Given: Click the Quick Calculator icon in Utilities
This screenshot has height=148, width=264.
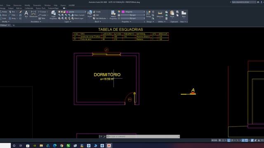Looking at the screenshot, I should (167, 18).
